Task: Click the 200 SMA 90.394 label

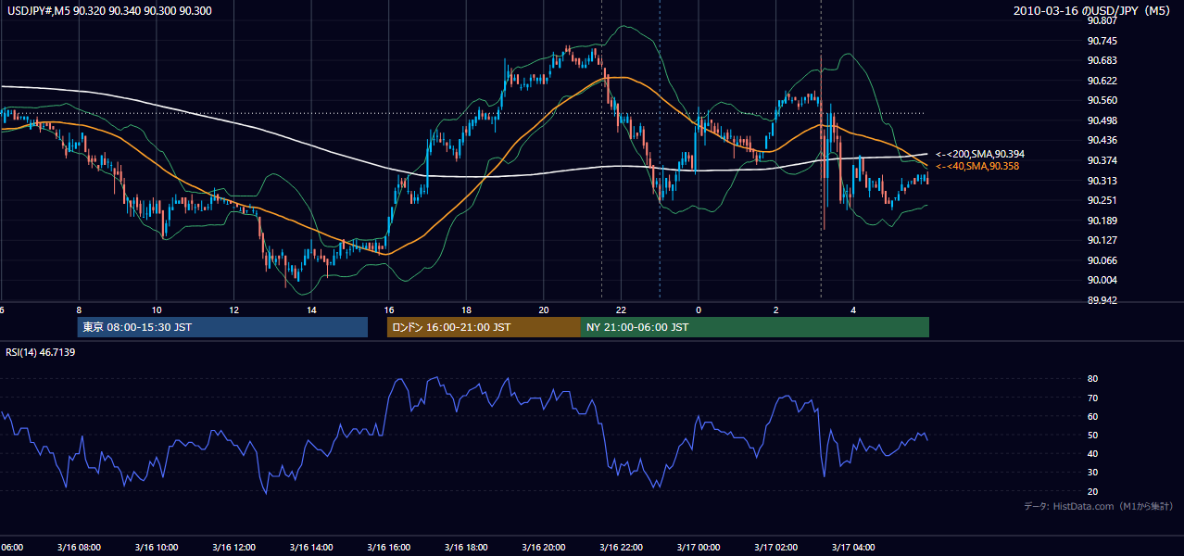Action: point(979,154)
